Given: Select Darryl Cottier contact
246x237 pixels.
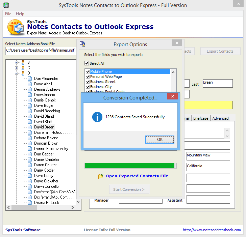Looking at the screenshot, I should 44,170.
